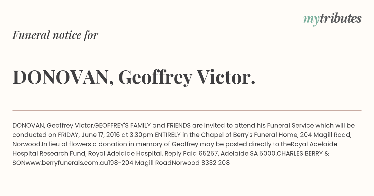Image resolution: width=374 pixels, height=196 pixels.
Task: Open the www.berryfunerals.com.au website text
Action: point(67,163)
